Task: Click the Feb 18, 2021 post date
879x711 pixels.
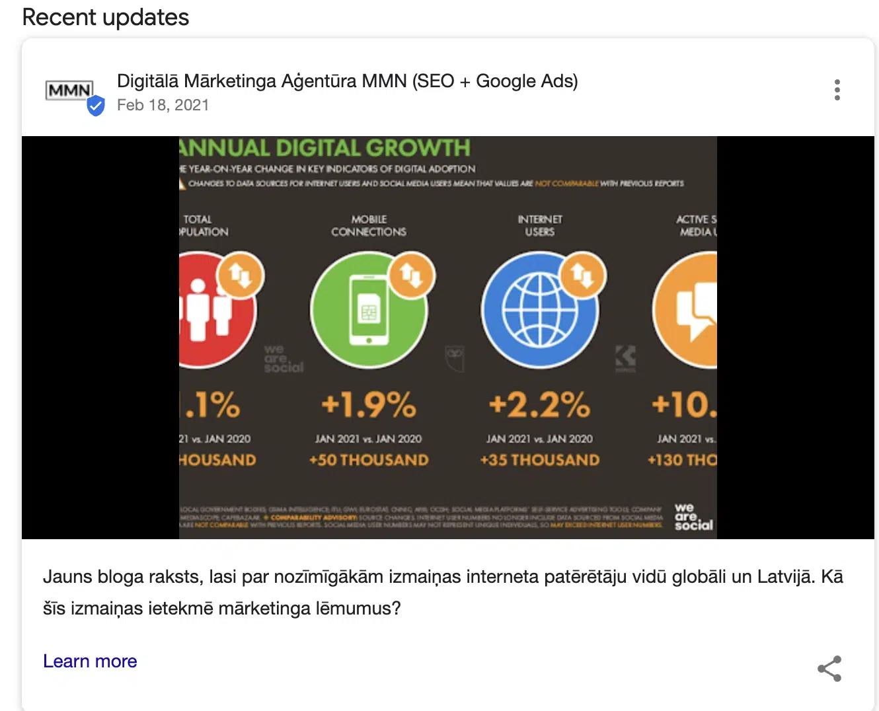Action: click(x=163, y=106)
